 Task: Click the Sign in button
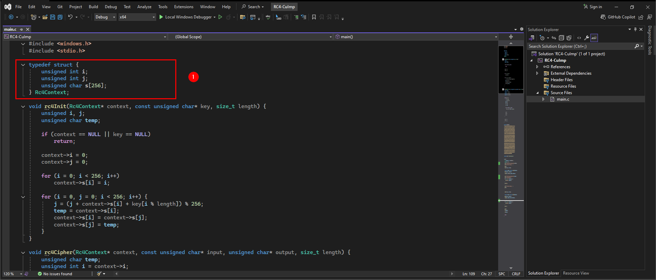(593, 7)
